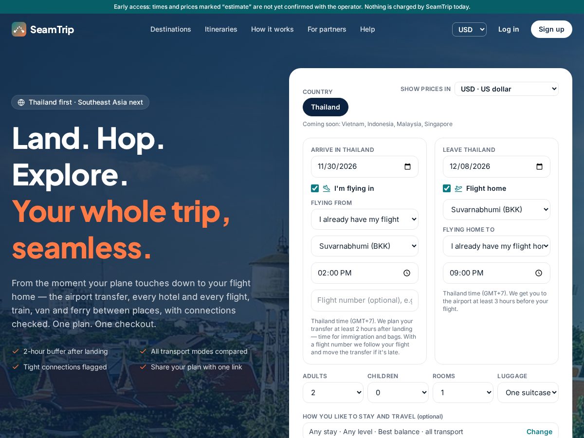Open the USD currency dropdown in header
This screenshot has width=584, height=438.
tap(469, 29)
